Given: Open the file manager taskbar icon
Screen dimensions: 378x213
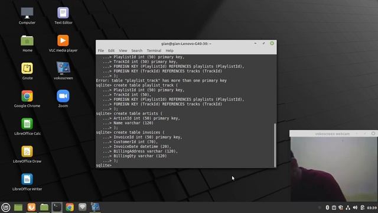Looking at the screenshot, I should pyautogui.click(x=44, y=207).
